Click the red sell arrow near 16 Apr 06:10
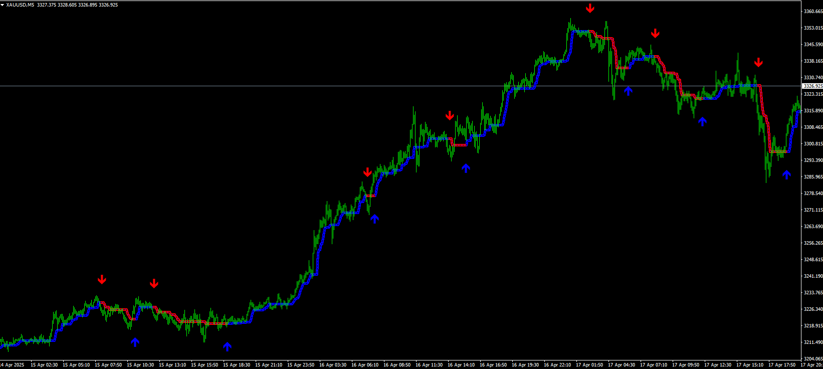Viewport: 823px width, 369px height. coord(367,172)
